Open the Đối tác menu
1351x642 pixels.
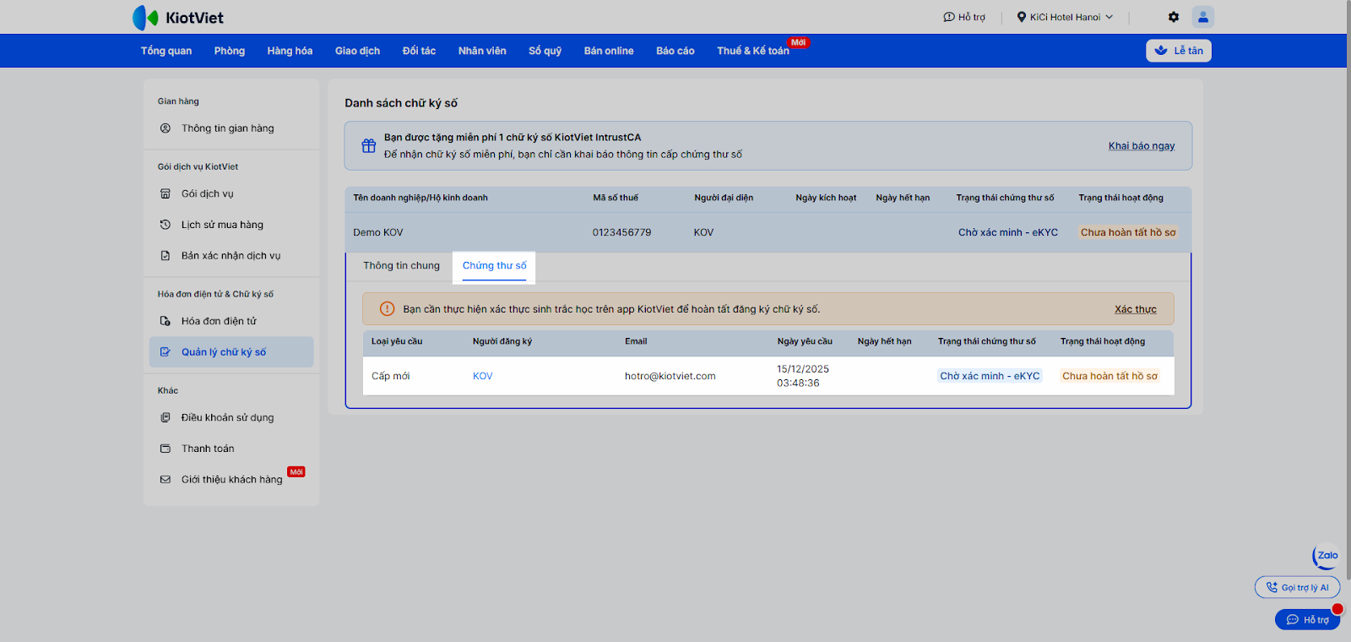[x=419, y=51]
